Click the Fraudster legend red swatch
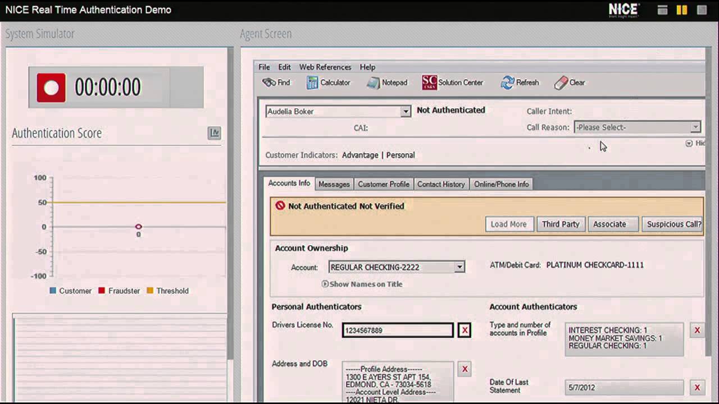Image resolution: width=719 pixels, height=404 pixels. (x=102, y=291)
